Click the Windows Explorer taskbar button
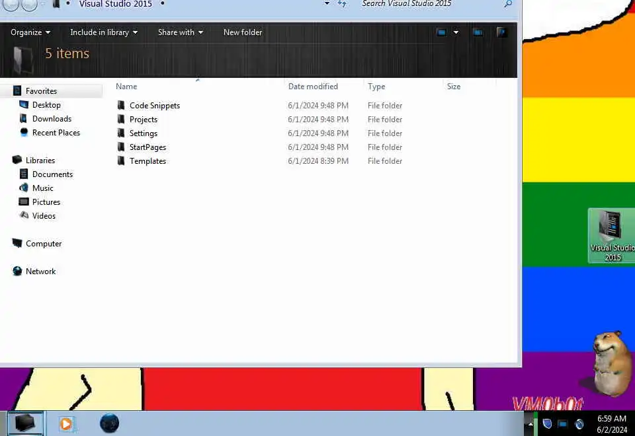Viewport: 635px width, 436px height. 25,423
